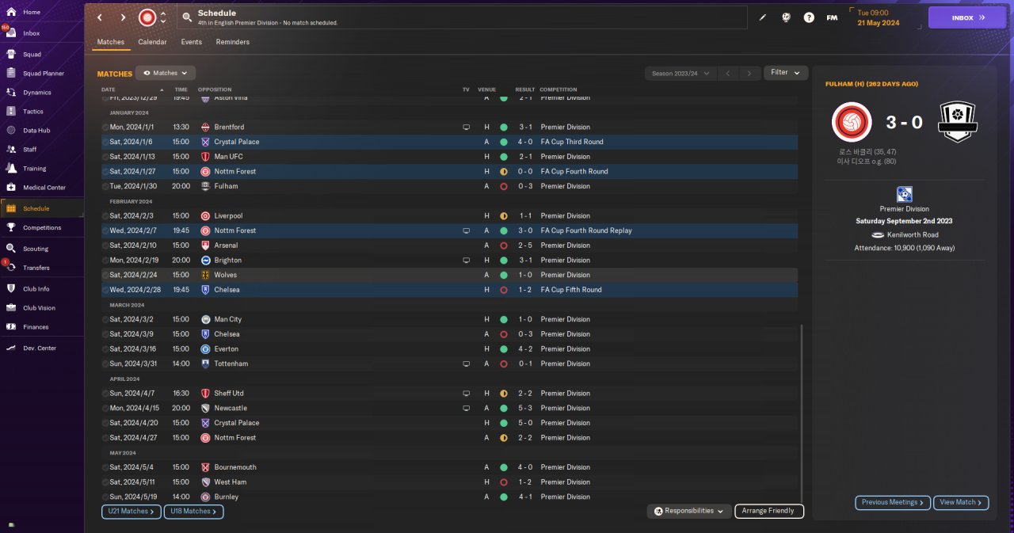Image resolution: width=1014 pixels, height=533 pixels.
Task: Click the Kenilworth Road stadium link
Action: pos(913,234)
